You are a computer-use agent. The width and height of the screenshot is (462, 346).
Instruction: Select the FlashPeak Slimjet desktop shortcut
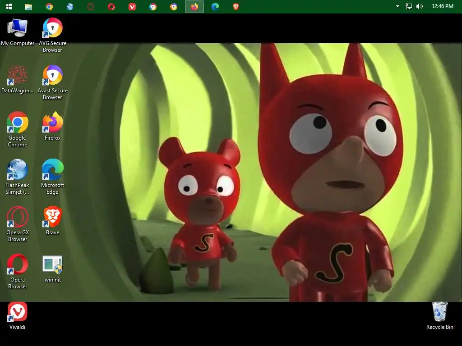click(18, 177)
